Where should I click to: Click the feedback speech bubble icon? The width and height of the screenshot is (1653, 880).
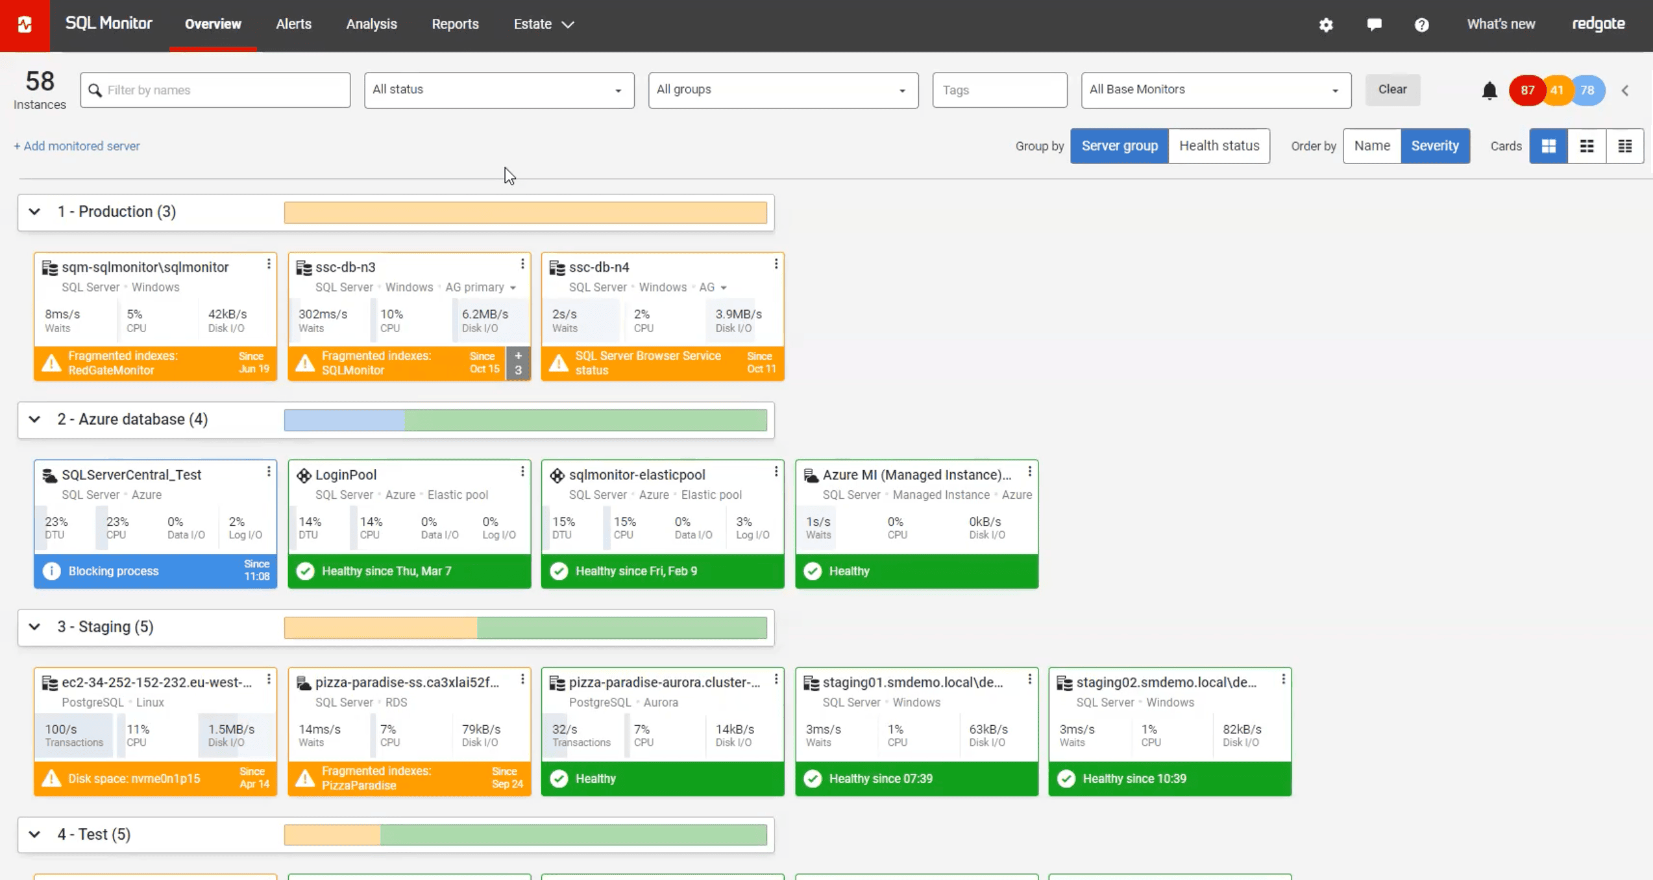(x=1374, y=25)
